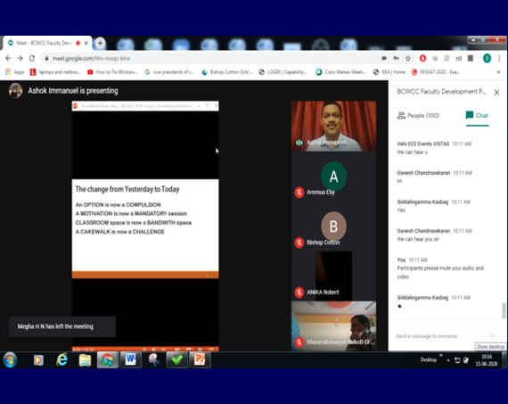Open the saved password key icon

(396, 58)
